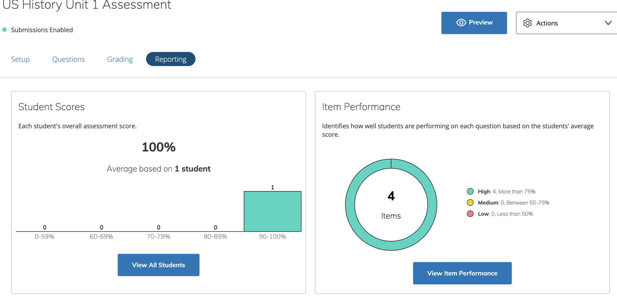The width and height of the screenshot is (617, 302).
Task: Go to the Grading tab
Action: tap(120, 59)
